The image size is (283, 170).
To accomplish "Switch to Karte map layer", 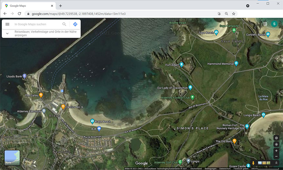I will [12, 158].
